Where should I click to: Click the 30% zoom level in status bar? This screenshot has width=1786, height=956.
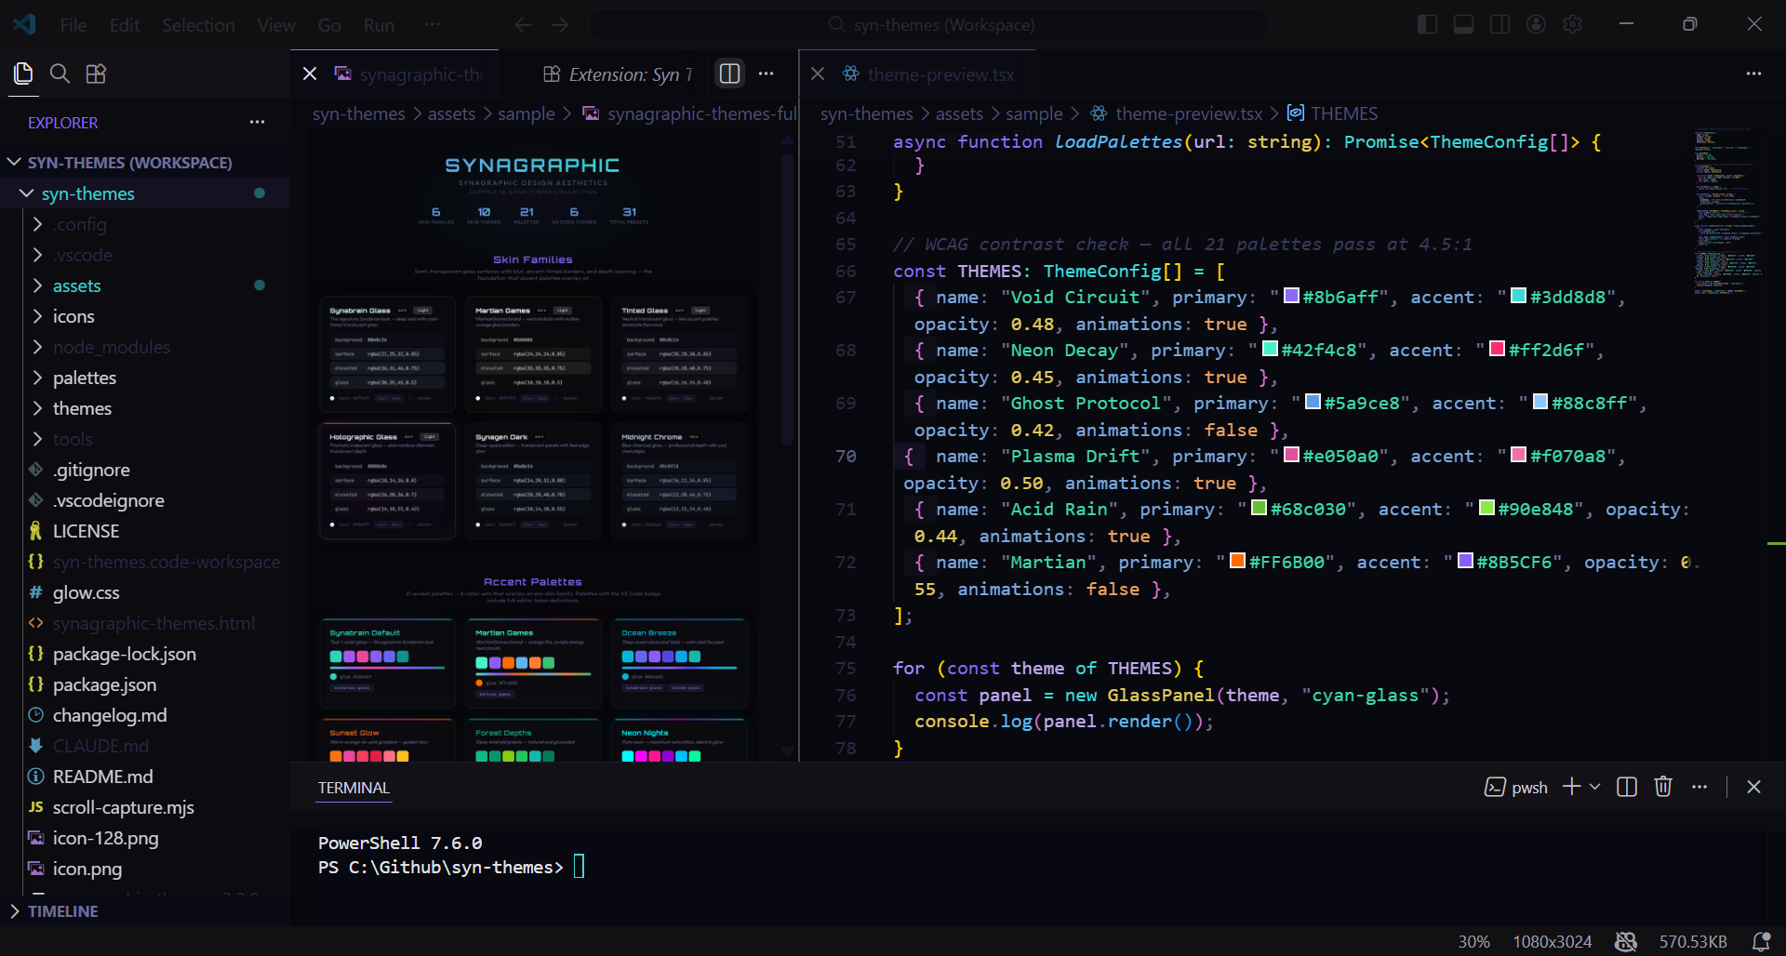pyautogui.click(x=1473, y=941)
